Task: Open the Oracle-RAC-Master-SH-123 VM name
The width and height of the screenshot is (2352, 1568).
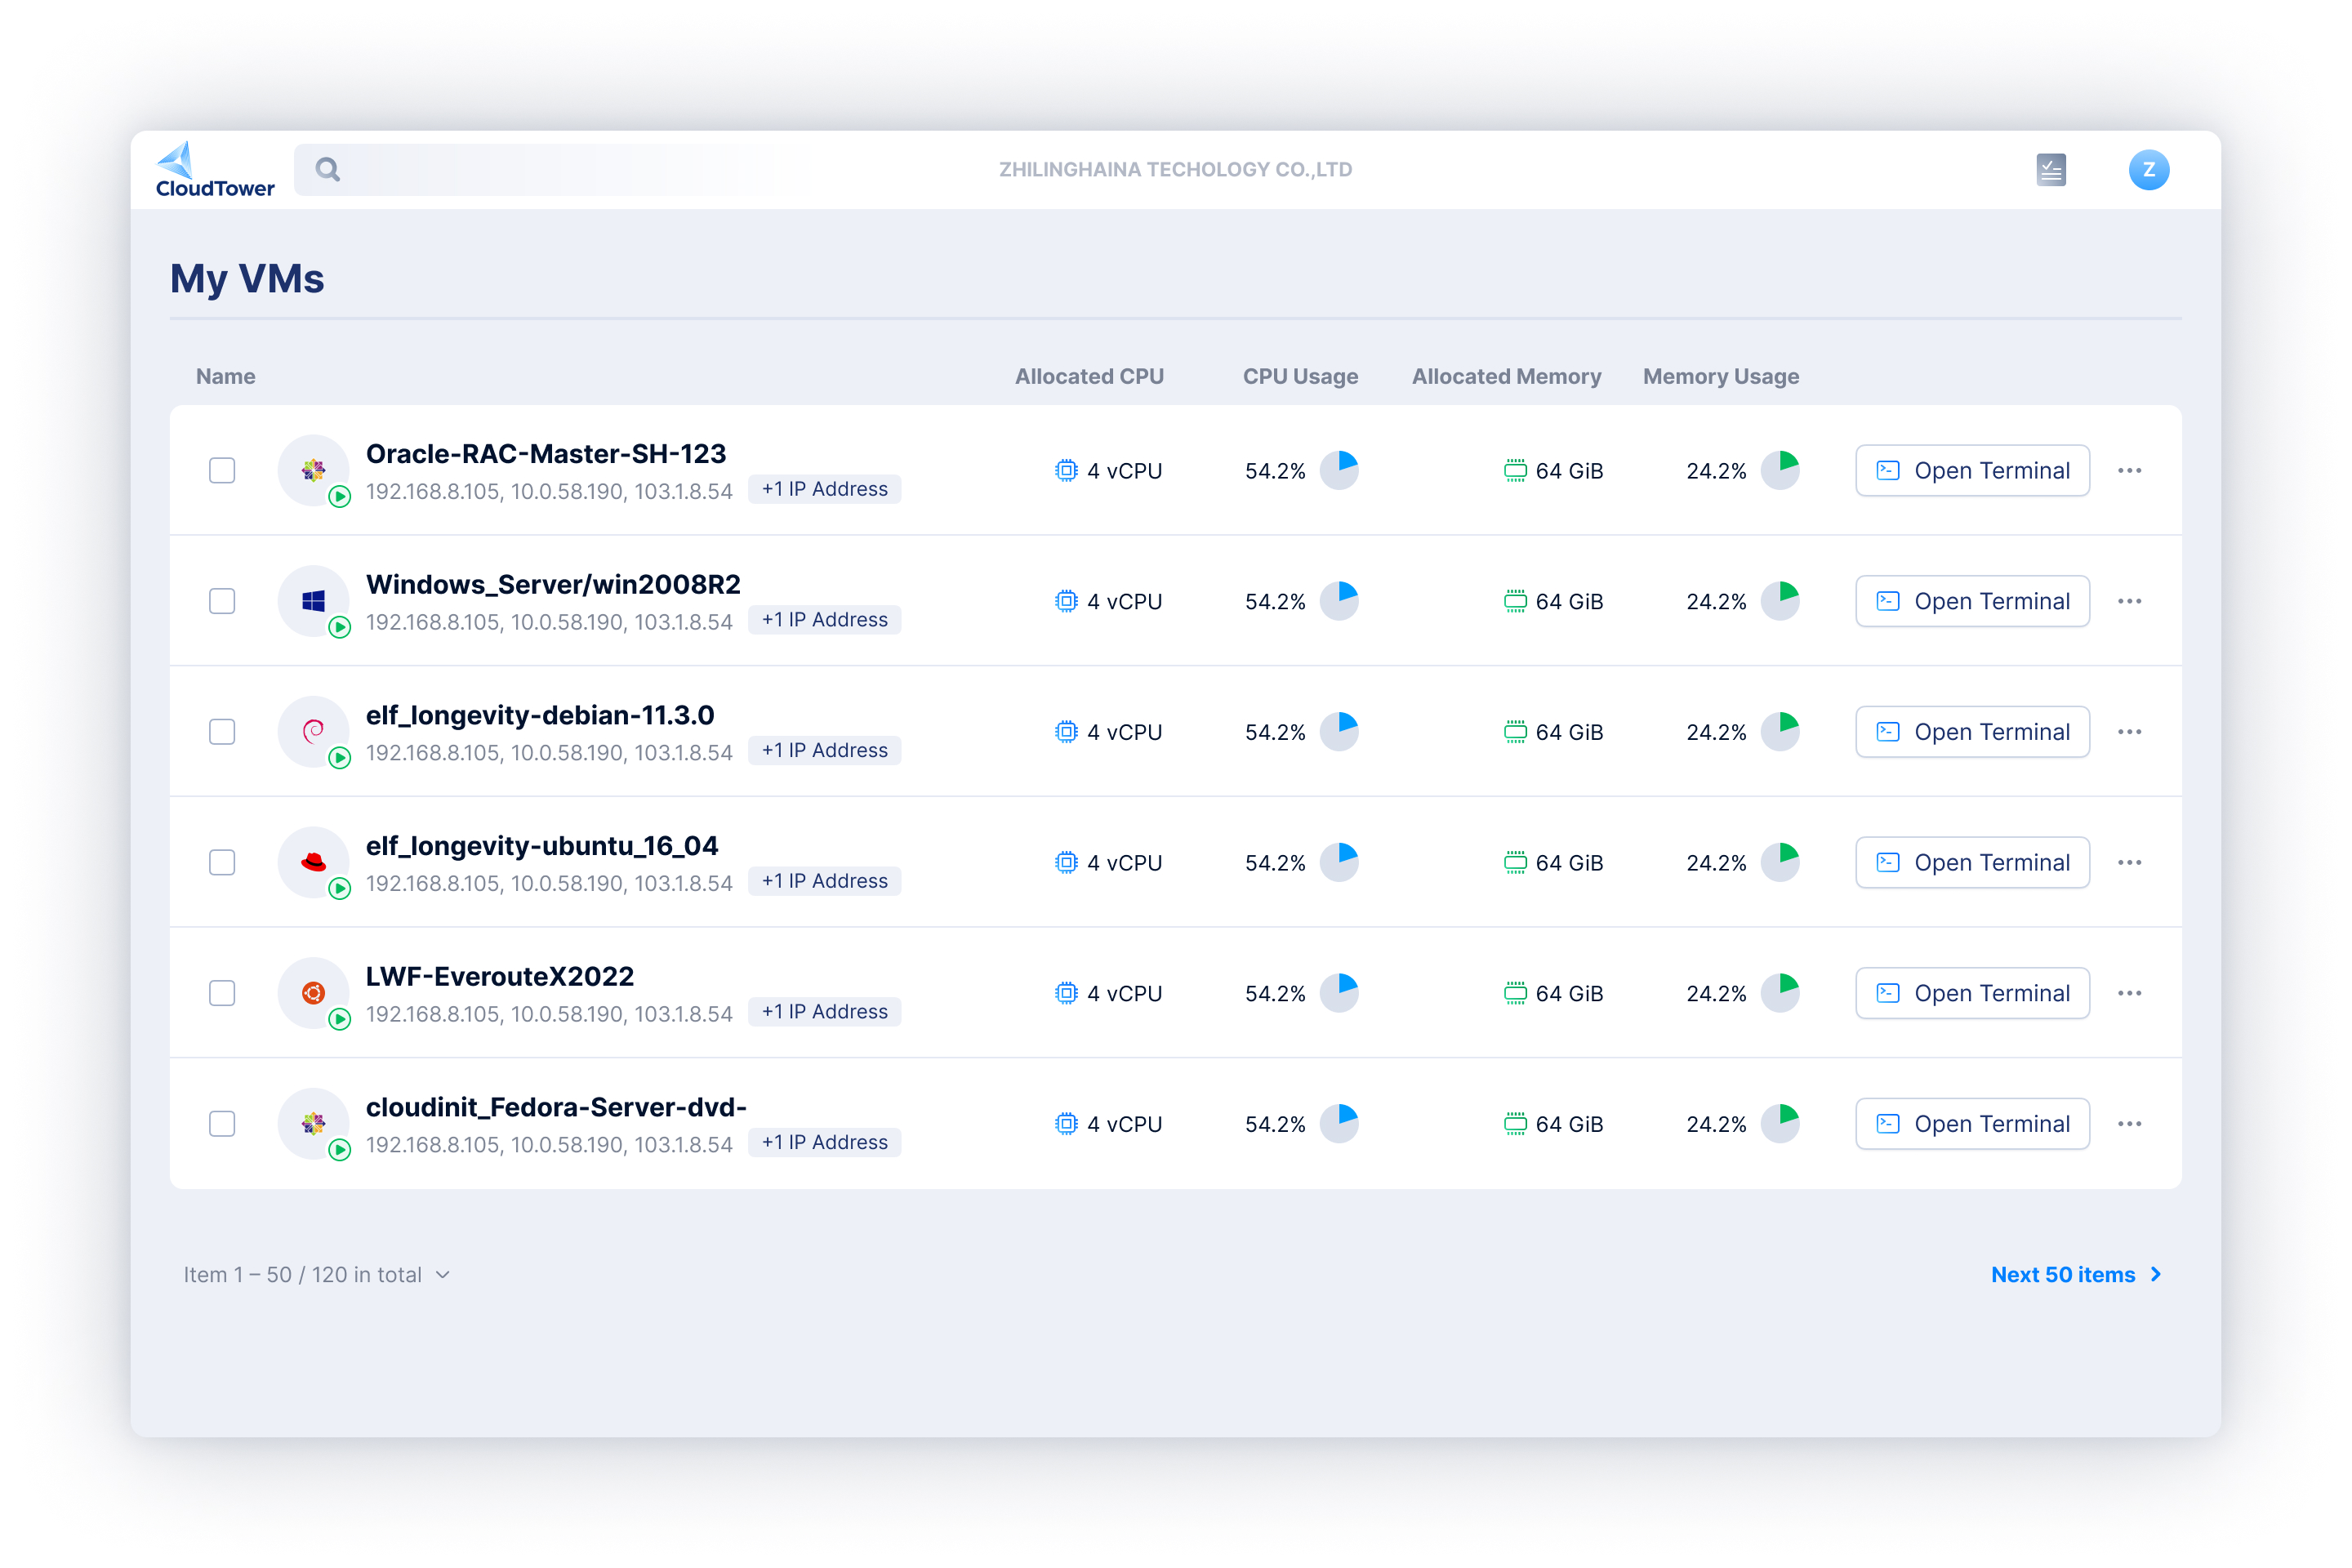Action: [x=546, y=453]
